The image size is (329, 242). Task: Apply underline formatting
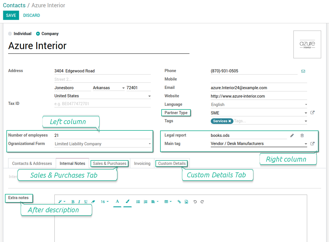pyautogui.click(x=86, y=202)
